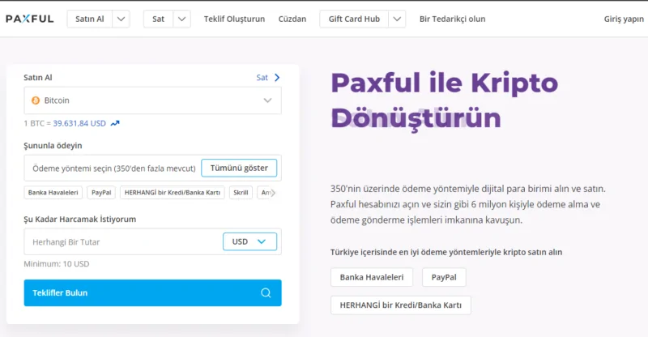The image size is (648, 337).
Task: Open the USD currency dropdown
Action: point(249,241)
